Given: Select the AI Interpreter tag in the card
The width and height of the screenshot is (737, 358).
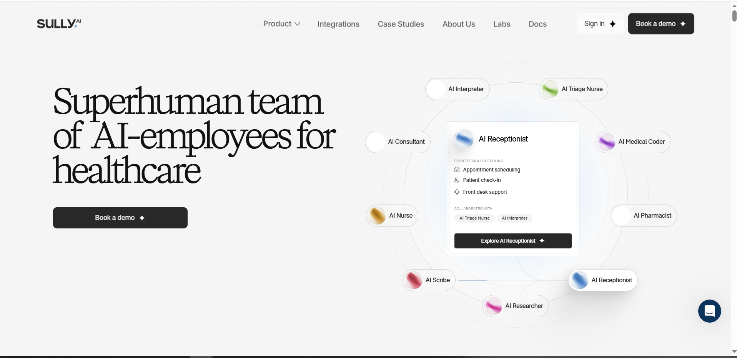Looking at the screenshot, I should pos(514,218).
